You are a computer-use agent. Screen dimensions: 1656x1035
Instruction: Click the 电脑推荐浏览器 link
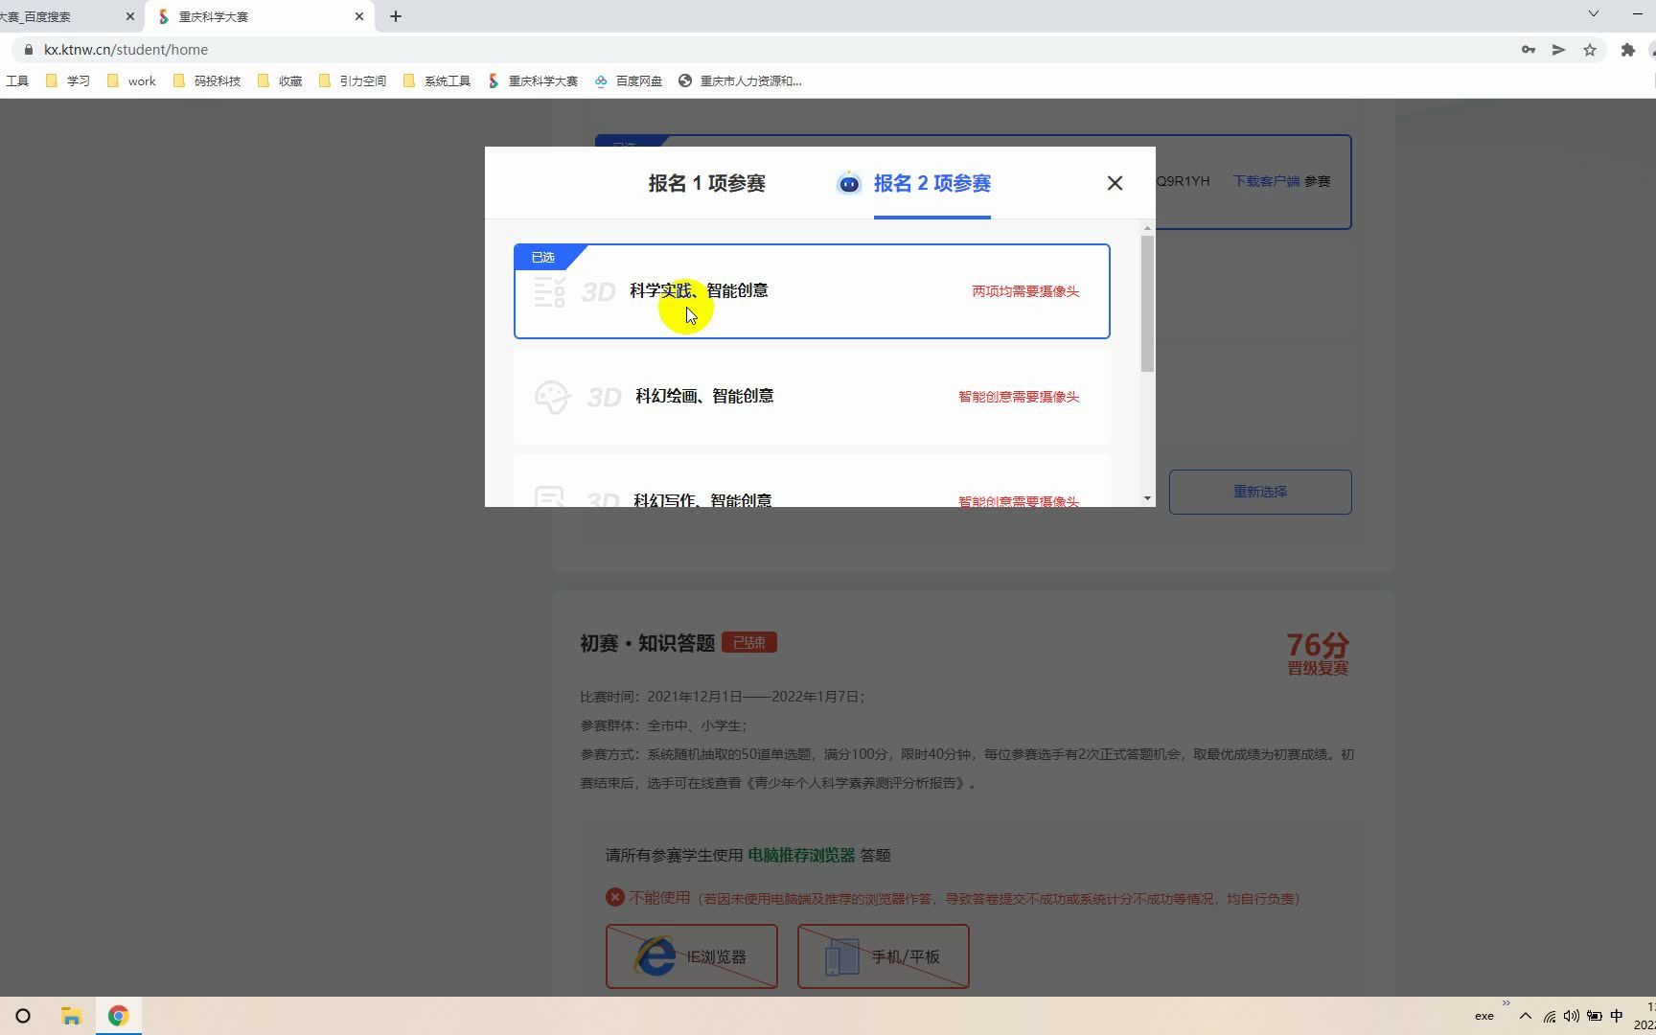click(801, 855)
